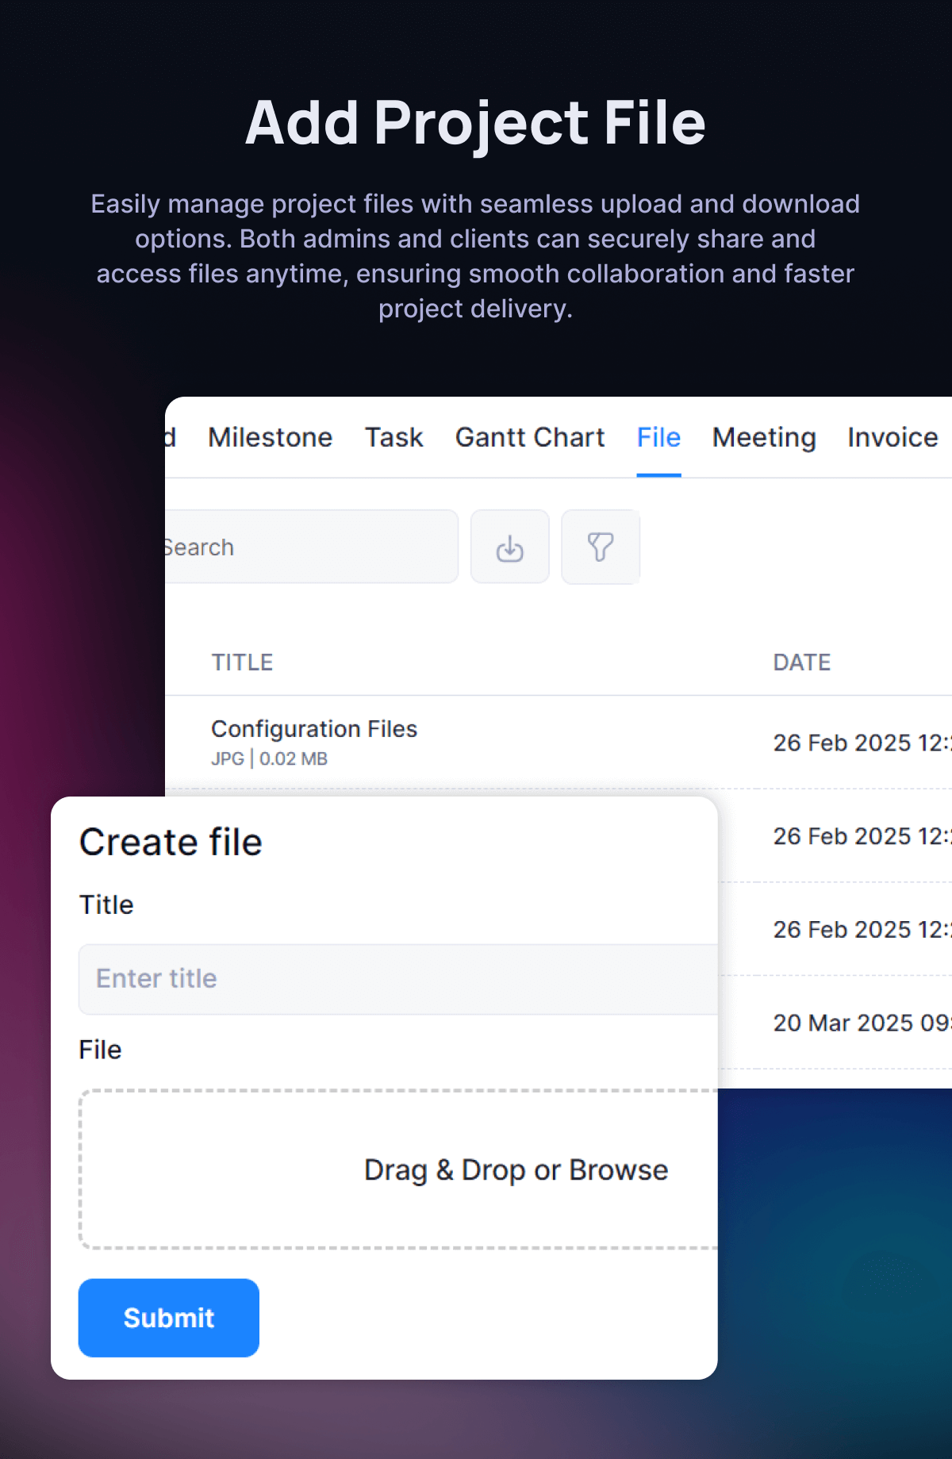The image size is (952, 1459).
Task: Go to the Gantt Chart tab
Action: [x=530, y=437]
